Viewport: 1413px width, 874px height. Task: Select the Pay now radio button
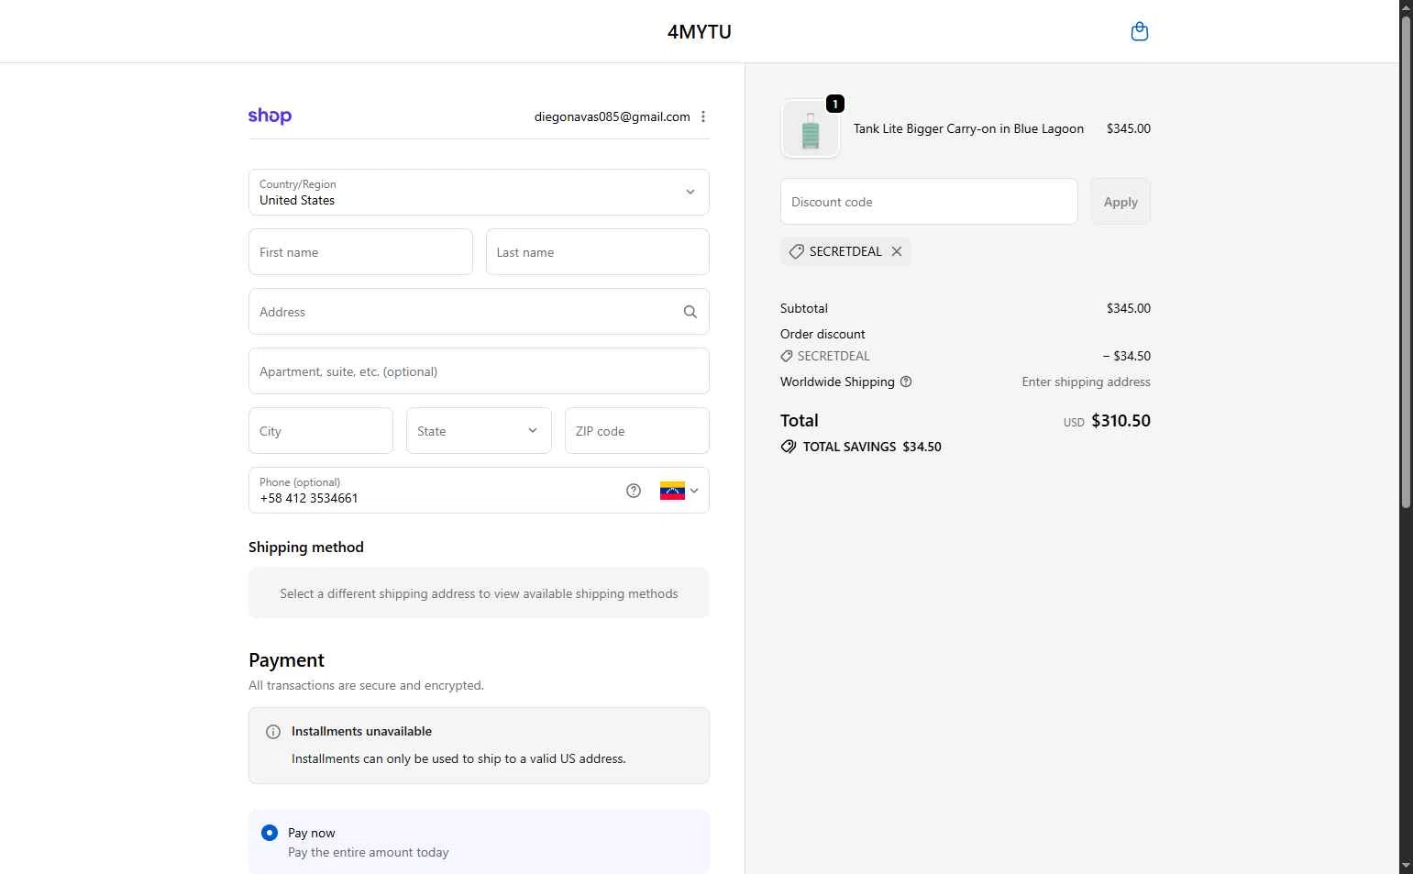coord(270,833)
